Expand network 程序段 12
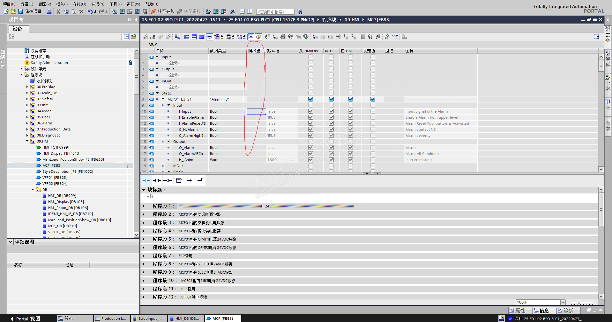 click(144, 297)
